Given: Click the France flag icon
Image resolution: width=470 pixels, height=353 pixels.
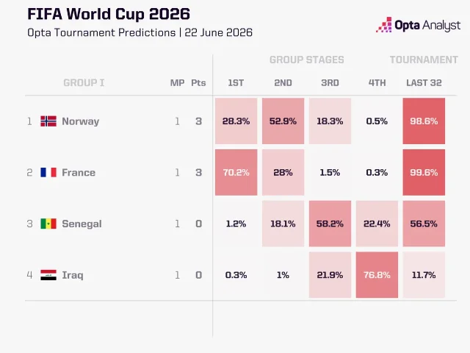Looking at the screenshot, I should [x=48, y=172].
